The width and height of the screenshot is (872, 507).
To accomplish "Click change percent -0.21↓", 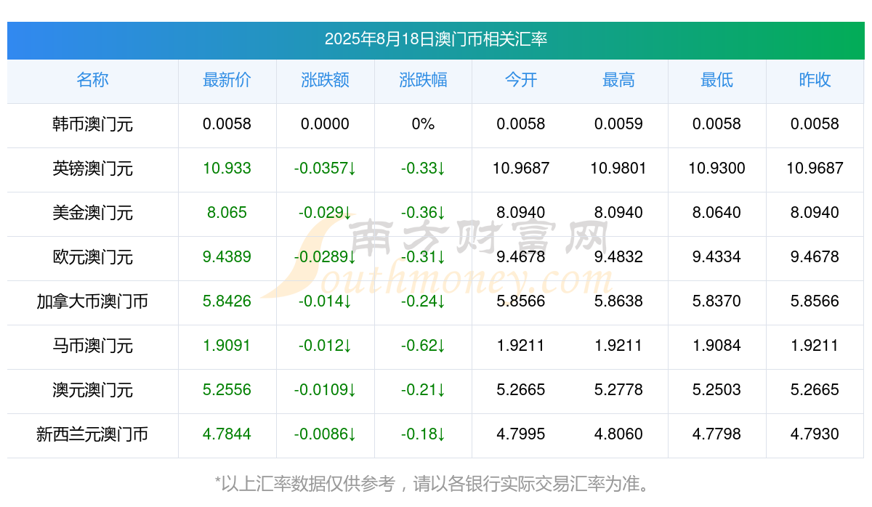I will [423, 390].
